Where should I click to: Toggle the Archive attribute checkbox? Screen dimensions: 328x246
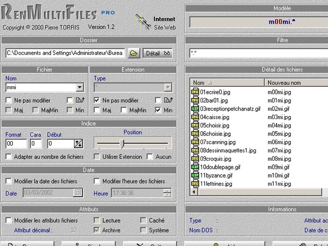97,230
